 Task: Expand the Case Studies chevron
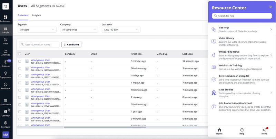point(271,93)
